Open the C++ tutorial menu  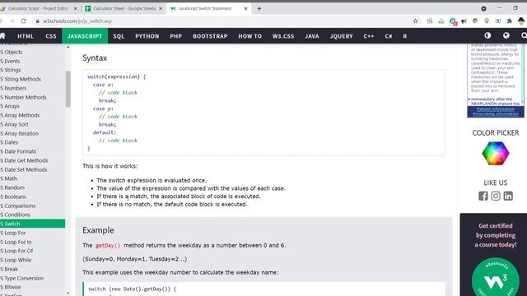click(369, 36)
